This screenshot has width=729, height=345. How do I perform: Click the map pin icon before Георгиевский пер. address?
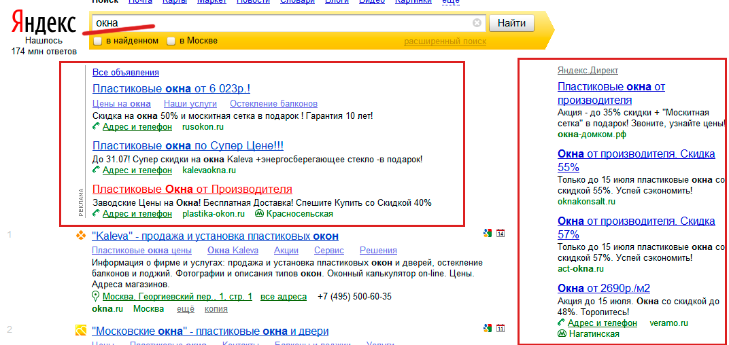coord(97,296)
